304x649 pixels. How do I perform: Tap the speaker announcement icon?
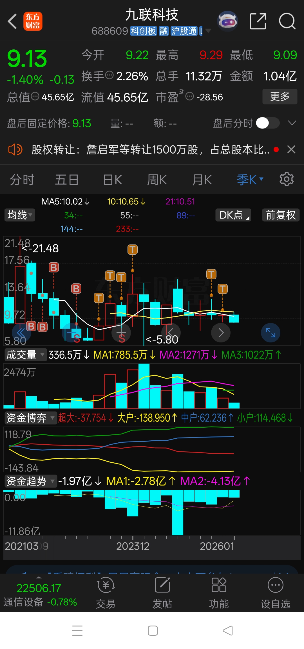point(15,149)
